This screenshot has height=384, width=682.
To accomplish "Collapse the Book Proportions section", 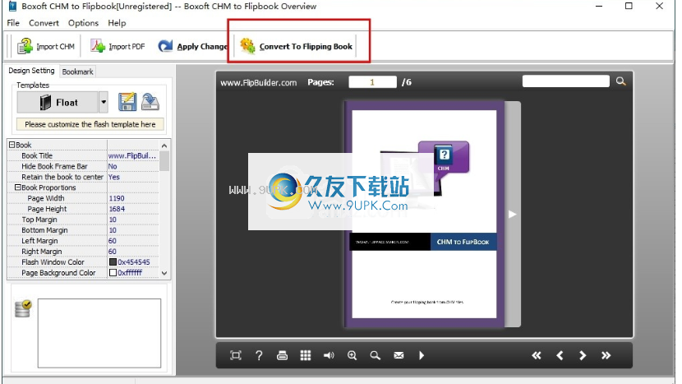I will (18, 187).
